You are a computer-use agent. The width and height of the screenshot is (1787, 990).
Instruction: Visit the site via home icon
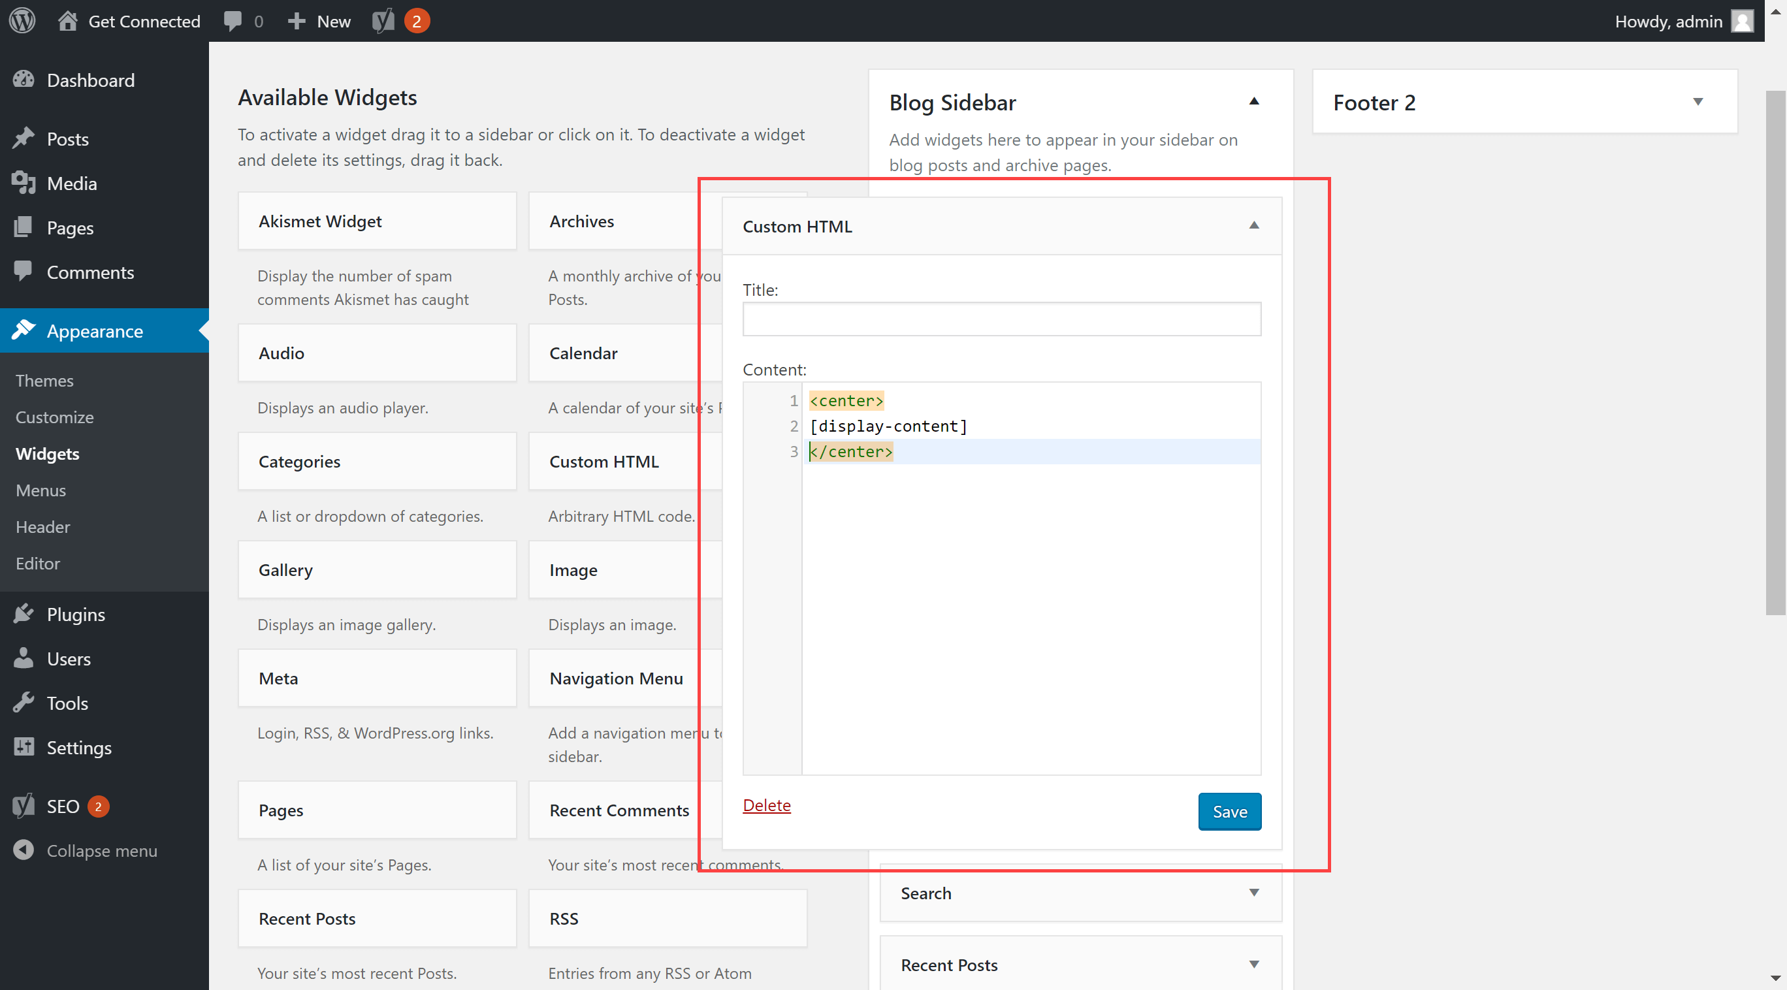point(67,21)
